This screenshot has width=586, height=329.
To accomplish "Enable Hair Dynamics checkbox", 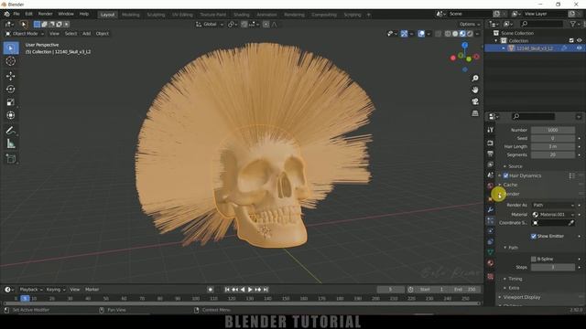I will (x=505, y=175).
